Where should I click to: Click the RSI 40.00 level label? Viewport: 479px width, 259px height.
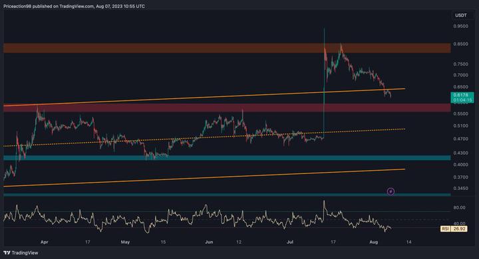[x=460, y=224]
